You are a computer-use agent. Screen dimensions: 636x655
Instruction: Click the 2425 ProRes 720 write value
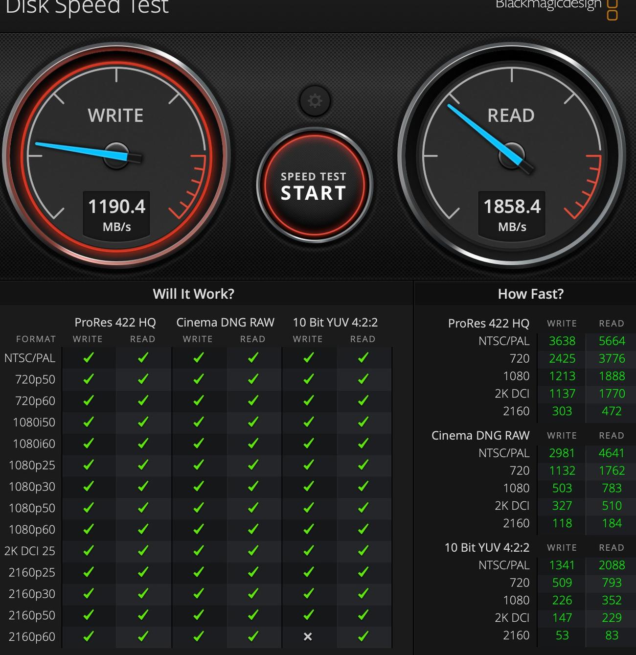coord(562,358)
